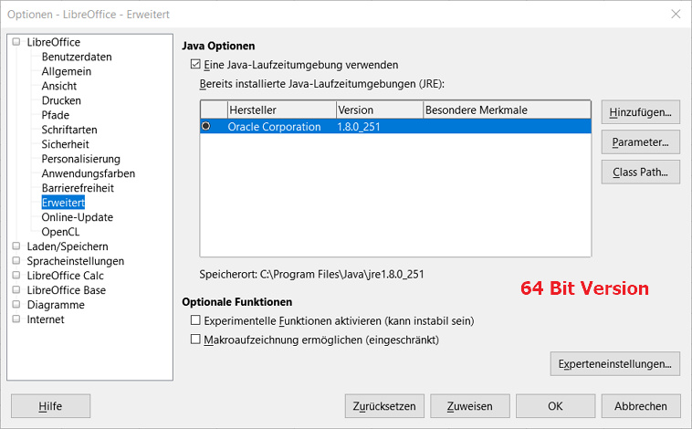This screenshot has height=429, width=692.
Task: Click the Hilfe button
Action: (51, 406)
